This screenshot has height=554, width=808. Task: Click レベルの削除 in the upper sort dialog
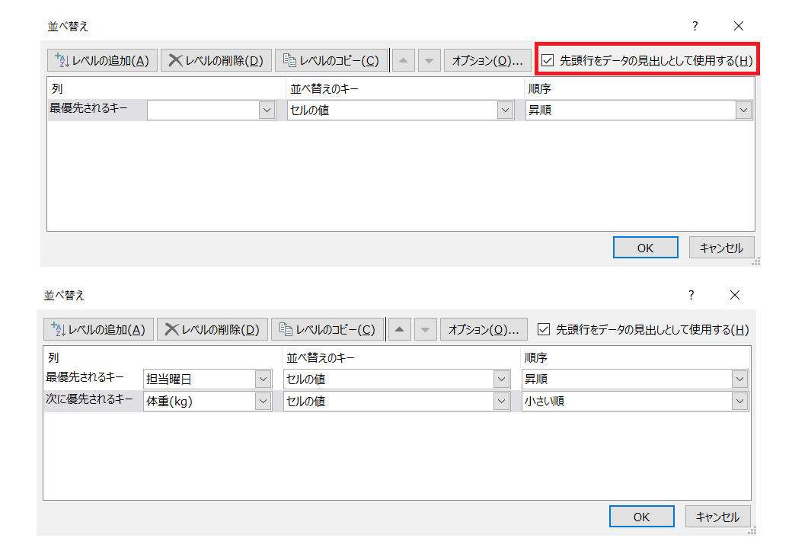[x=216, y=61]
